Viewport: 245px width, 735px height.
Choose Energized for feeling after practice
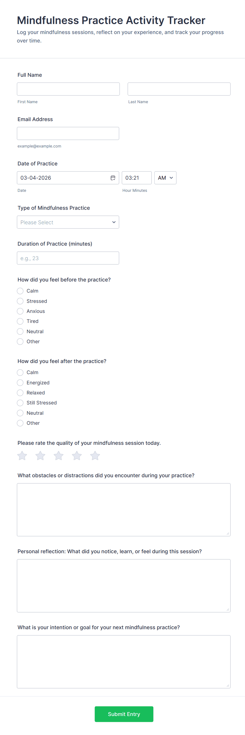point(20,383)
